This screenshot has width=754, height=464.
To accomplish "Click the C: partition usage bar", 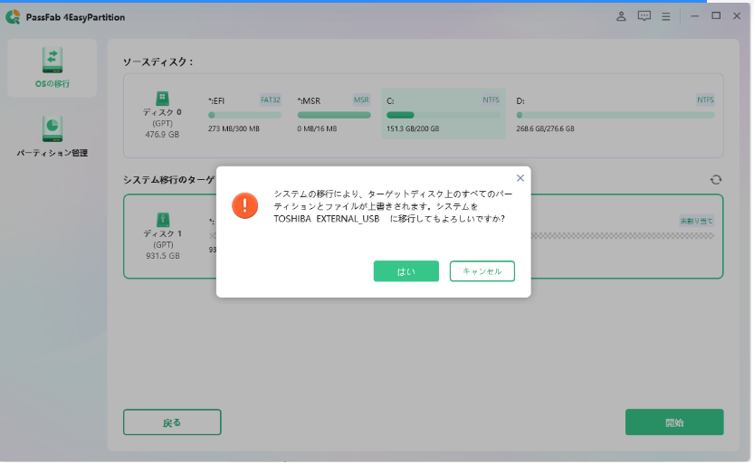I will 443,115.
